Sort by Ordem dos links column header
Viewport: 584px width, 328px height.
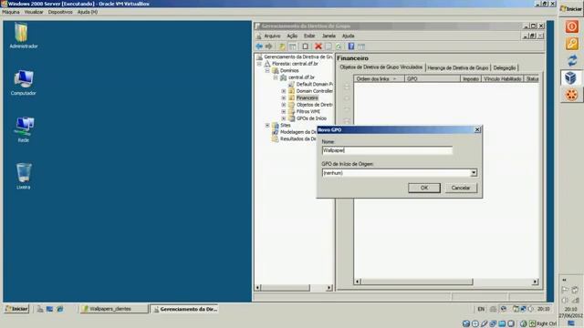[380, 79]
